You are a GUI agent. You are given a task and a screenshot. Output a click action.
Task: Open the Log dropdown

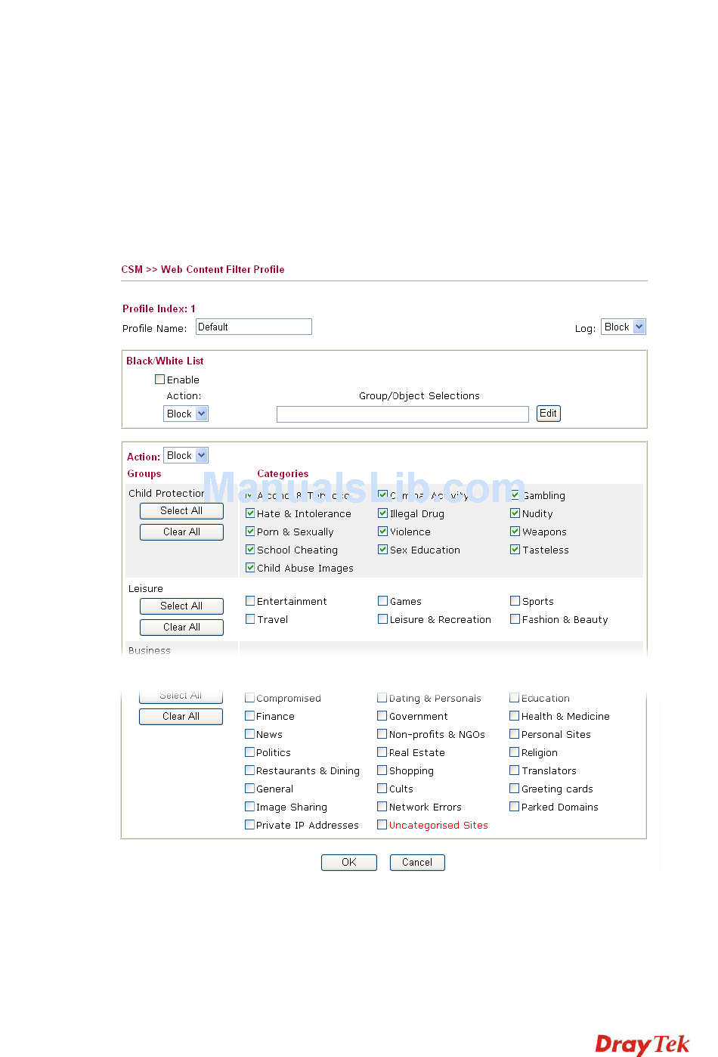coord(624,327)
